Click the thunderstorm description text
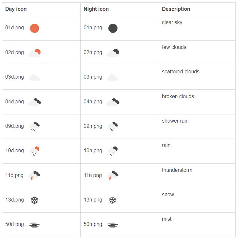The height and width of the screenshot is (239, 238). (177, 170)
